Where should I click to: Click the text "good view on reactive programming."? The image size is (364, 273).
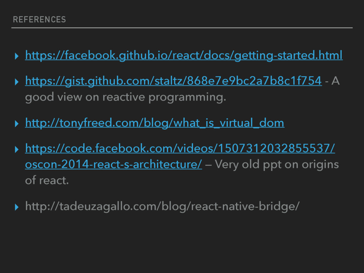coord(125,97)
